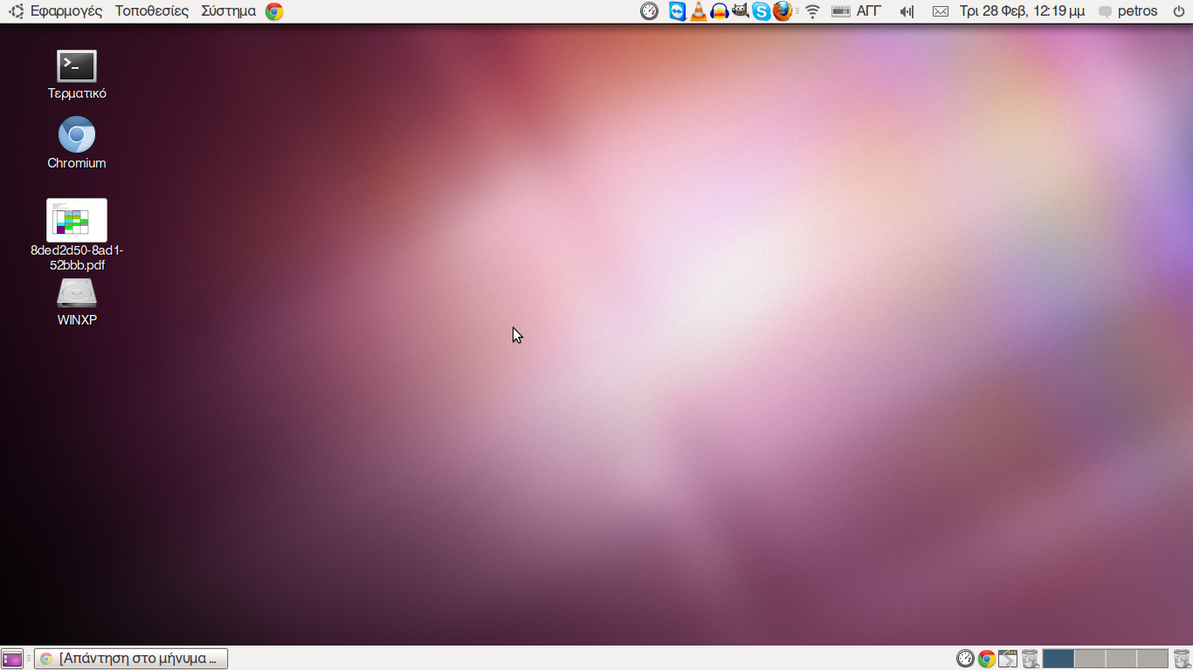
Task: Open the power session menu icon
Action: 1179,11
